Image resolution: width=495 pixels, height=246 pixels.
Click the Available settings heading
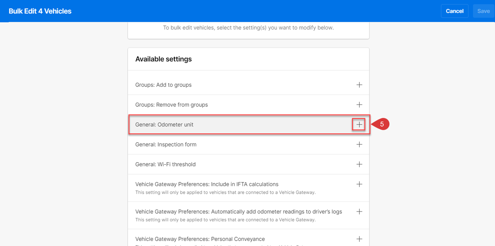pos(163,59)
